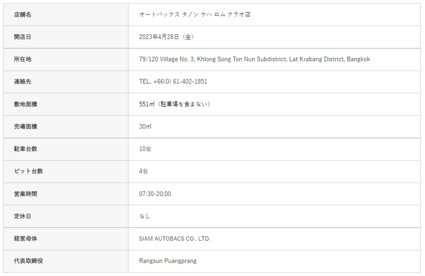This screenshot has height=276, width=425.
Task: Click the name Rangsun Puangprang
Action: tap(167, 261)
